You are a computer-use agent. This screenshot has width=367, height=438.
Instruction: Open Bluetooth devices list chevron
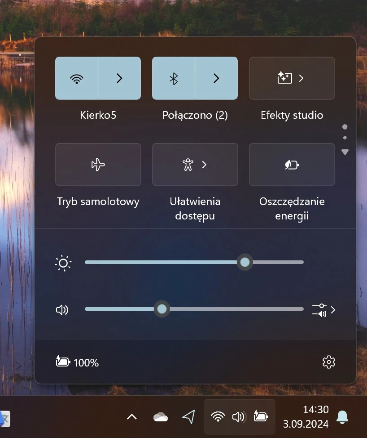(x=217, y=78)
